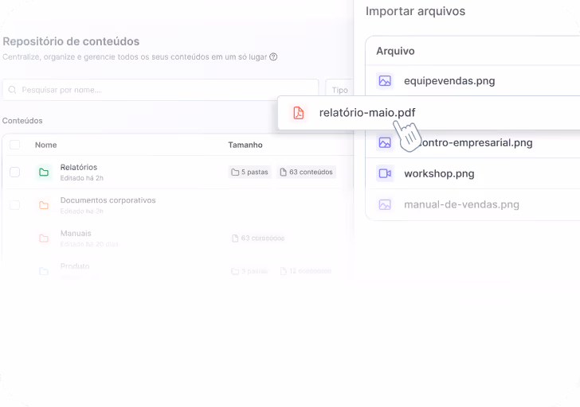Screen dimensions: 580x407
Task: Click the image icon for equipevendas.png
Action: tap(385, 81)
